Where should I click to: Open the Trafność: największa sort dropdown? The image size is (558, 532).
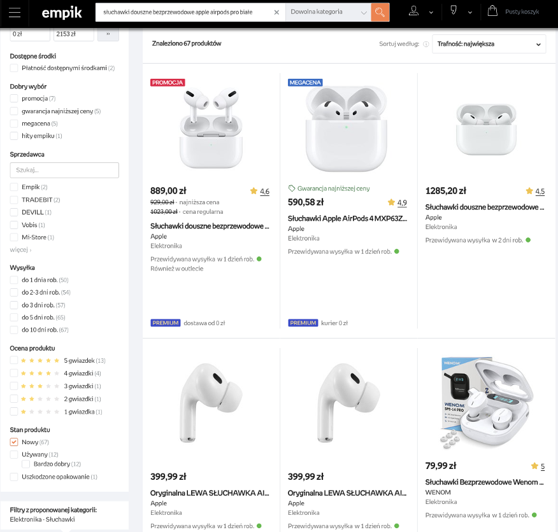click(x=489, y=44)
